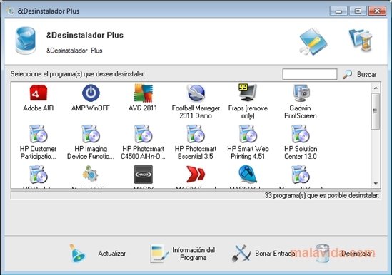This screenshot has height=275, width=392.
Task: Open Información del Programa
Action: pyautogui.click(x=194, y=254)
